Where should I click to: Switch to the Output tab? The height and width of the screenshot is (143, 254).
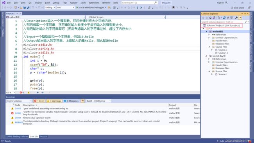coord(43,136)
